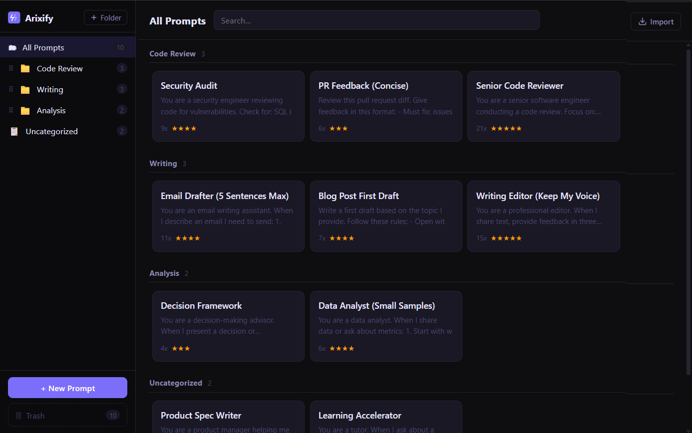Screen dimensions: 692x433
Task: Click the Import button
Action: (x=656, y=21)
